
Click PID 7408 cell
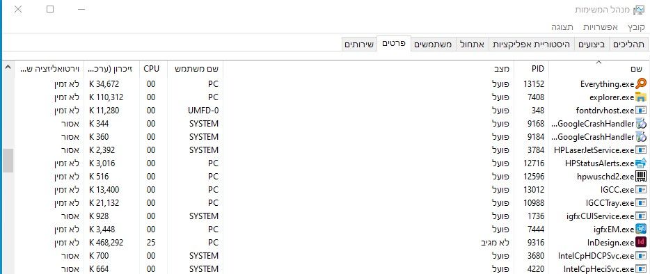point(536,97)
